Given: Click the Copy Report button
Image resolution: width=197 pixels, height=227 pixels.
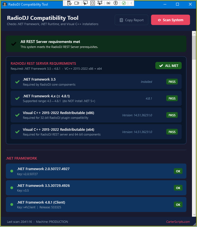Looking at the screenshot, I should (x=131, y=20).
